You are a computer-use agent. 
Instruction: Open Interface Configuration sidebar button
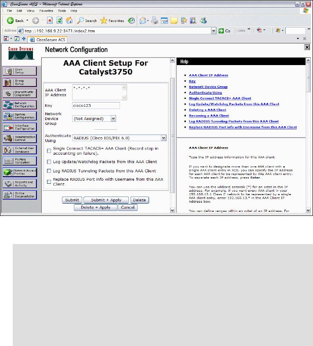click(x=20, y=127)
